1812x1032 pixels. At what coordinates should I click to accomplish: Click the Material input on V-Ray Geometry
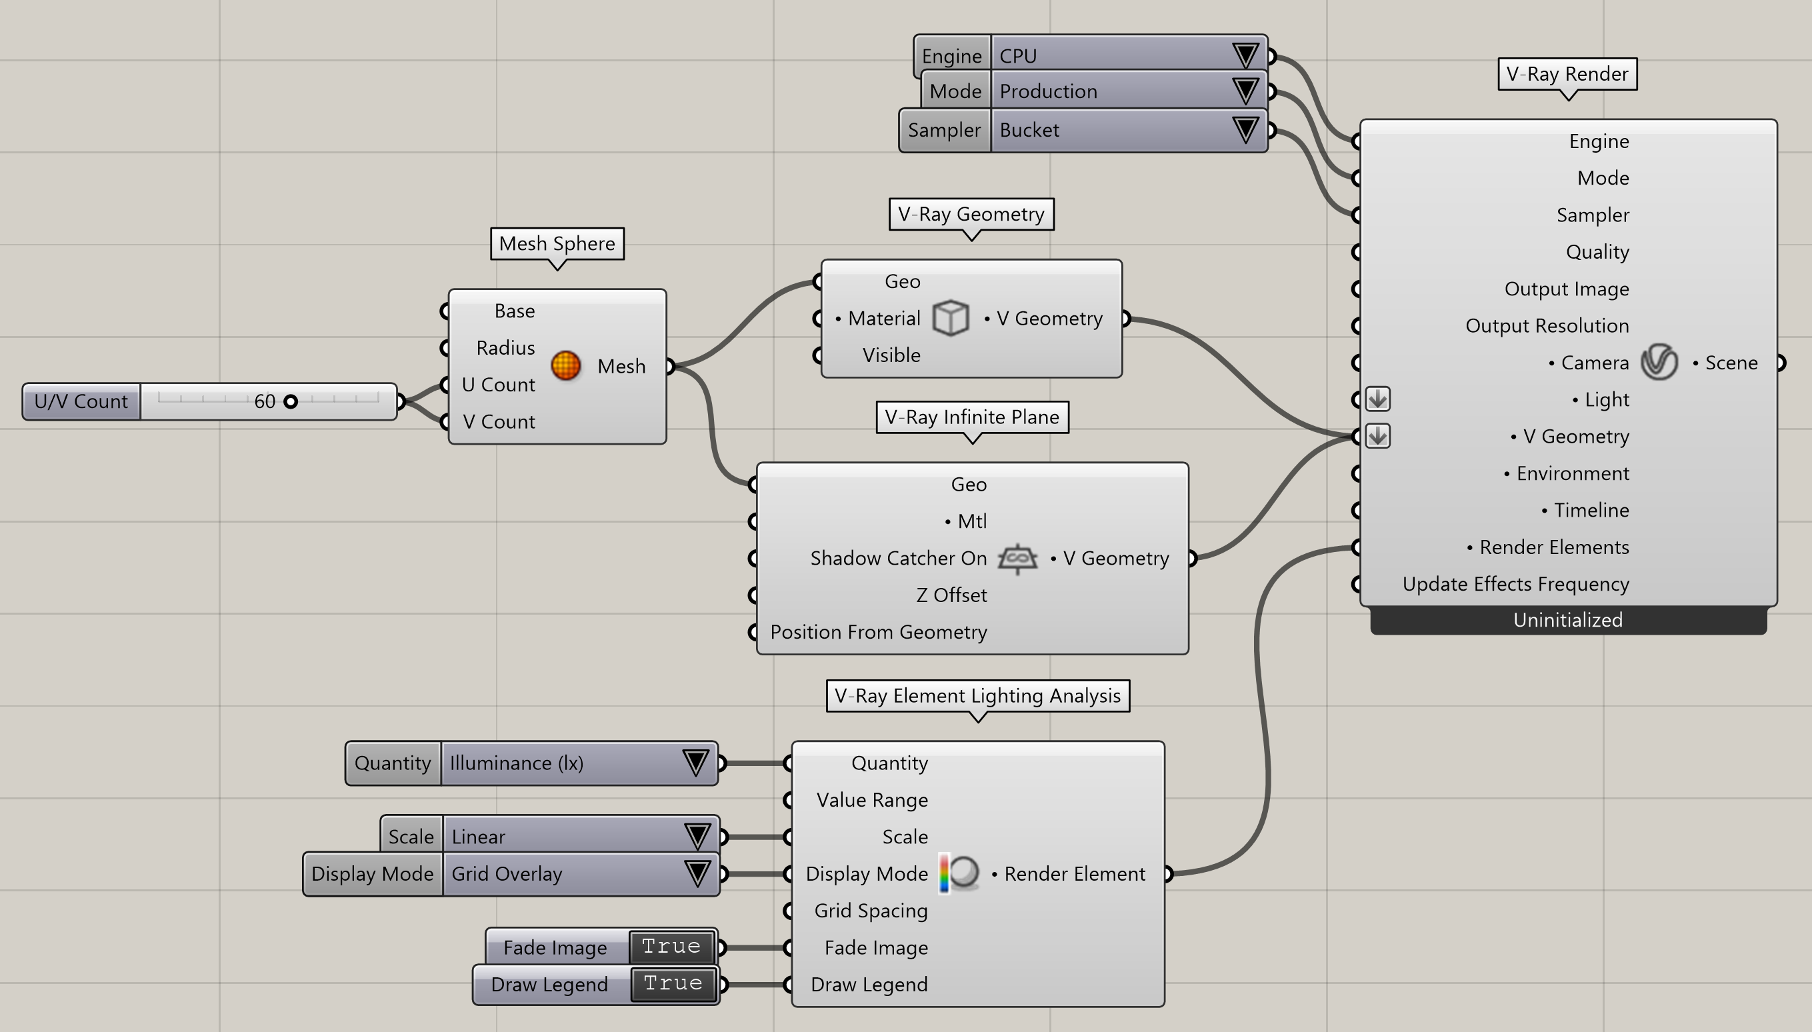(877, 317)
